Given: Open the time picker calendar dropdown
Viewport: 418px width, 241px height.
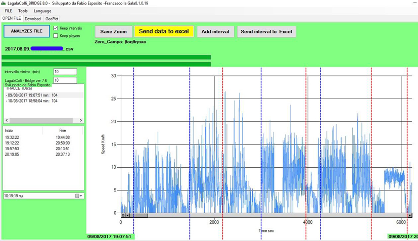Looking at the screenshot, I should click(x=79, y=196).
